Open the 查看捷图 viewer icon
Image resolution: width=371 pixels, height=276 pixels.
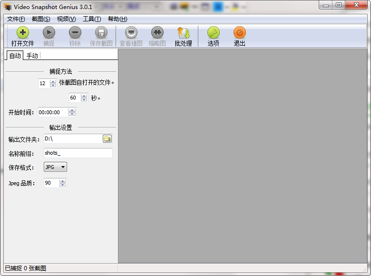click(131, 32)
